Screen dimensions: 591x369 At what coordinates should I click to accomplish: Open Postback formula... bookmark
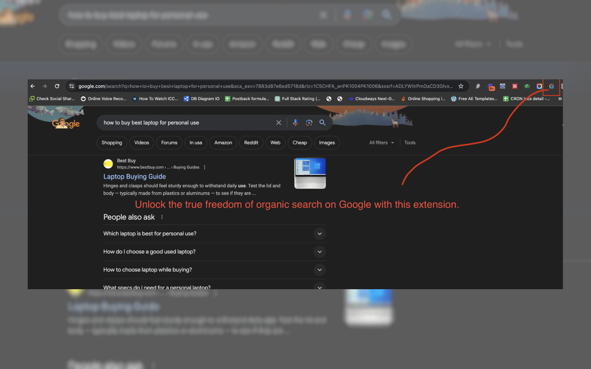(x=247, y=99)
